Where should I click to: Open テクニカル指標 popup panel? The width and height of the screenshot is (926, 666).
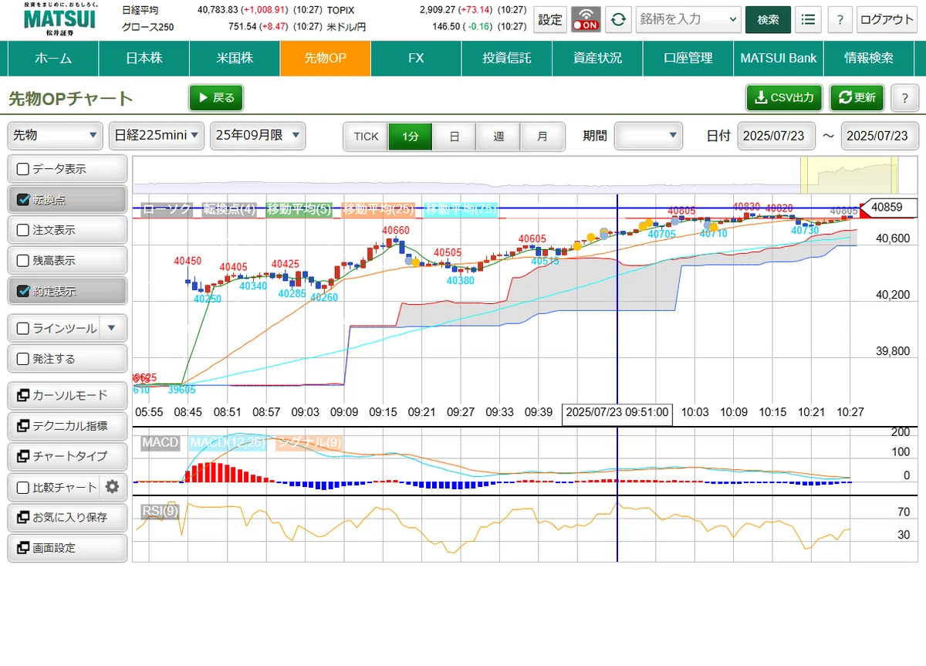(x=67, y=426)
